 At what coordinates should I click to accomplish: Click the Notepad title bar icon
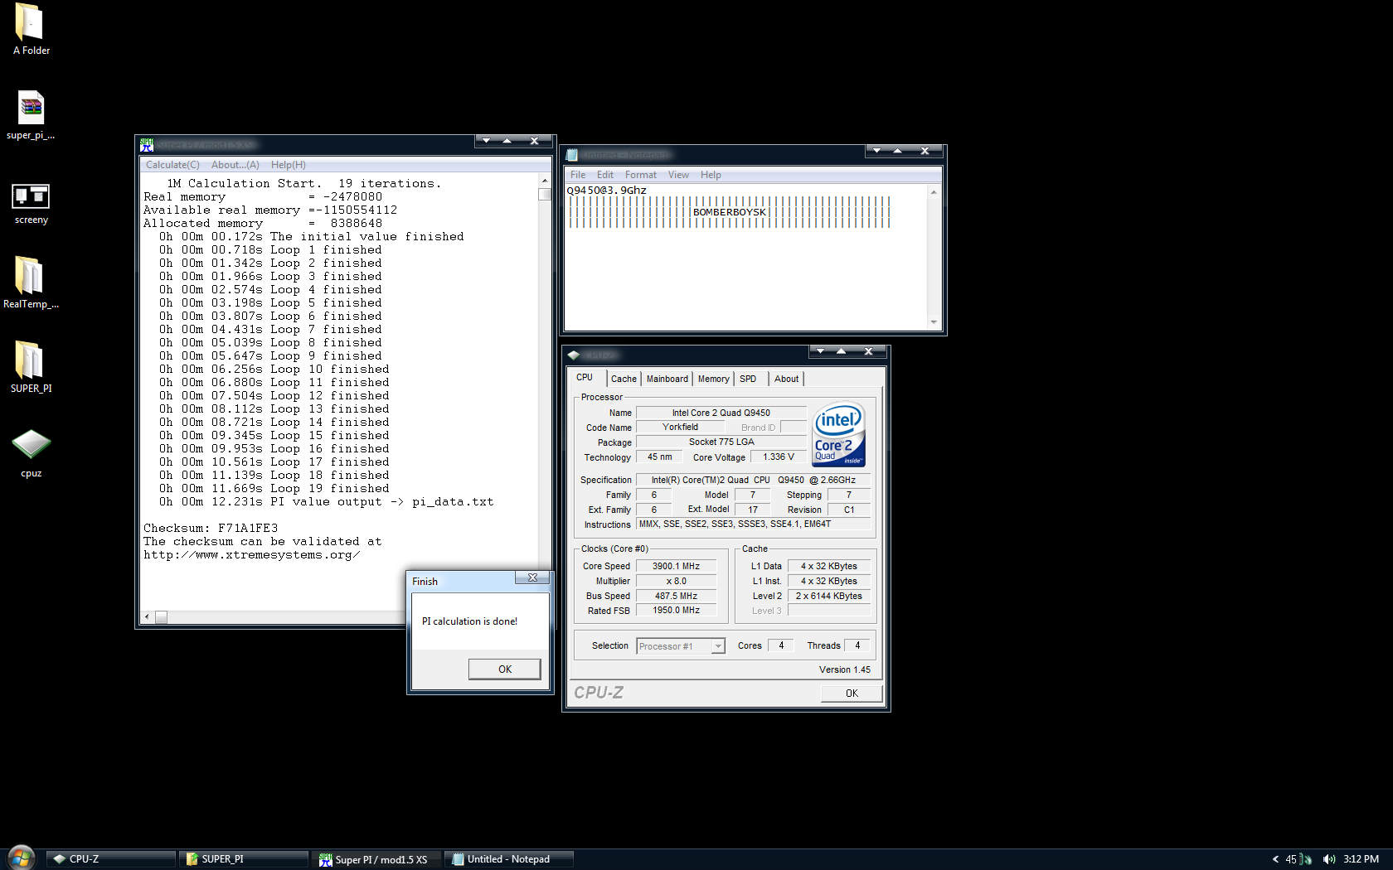pos(571,155)
